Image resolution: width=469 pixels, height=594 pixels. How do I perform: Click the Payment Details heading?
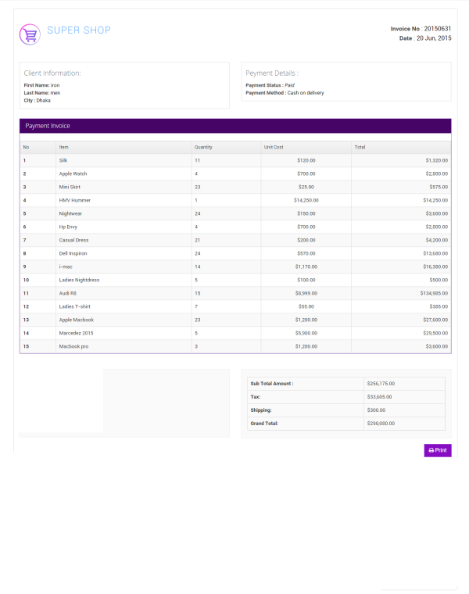[x=272, y=73]
